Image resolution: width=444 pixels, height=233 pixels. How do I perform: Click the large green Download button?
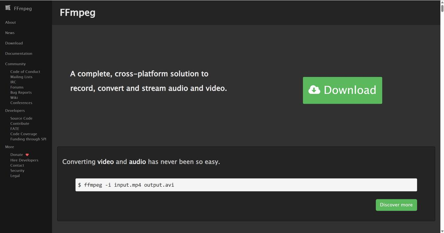click(342, 90)
